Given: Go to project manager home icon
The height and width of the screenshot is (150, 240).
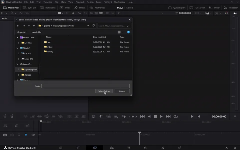Looking at the screenshot, I should tap(226, 148).
